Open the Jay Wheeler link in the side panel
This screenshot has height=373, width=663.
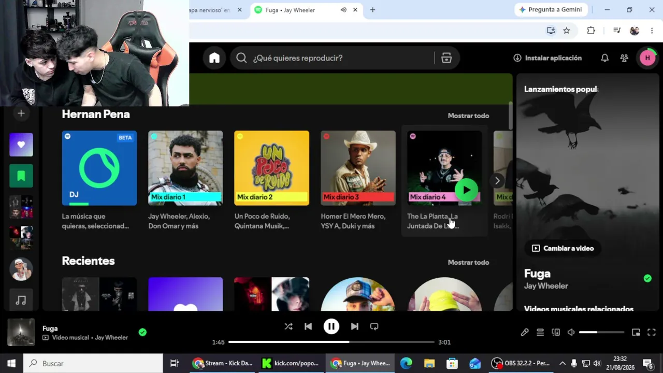[546, 286]
